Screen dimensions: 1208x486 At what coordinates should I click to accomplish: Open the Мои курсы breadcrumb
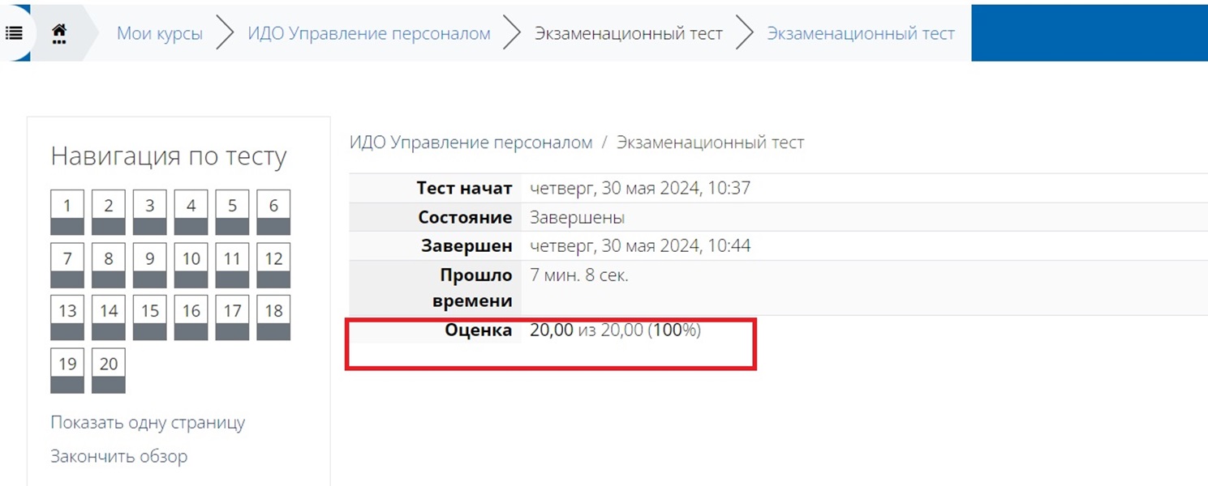coord(160,33)
